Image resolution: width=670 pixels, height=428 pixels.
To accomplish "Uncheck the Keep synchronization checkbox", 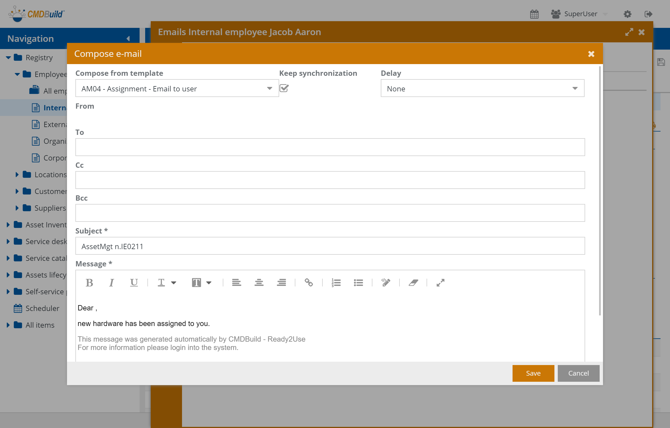I will (284, 88).
